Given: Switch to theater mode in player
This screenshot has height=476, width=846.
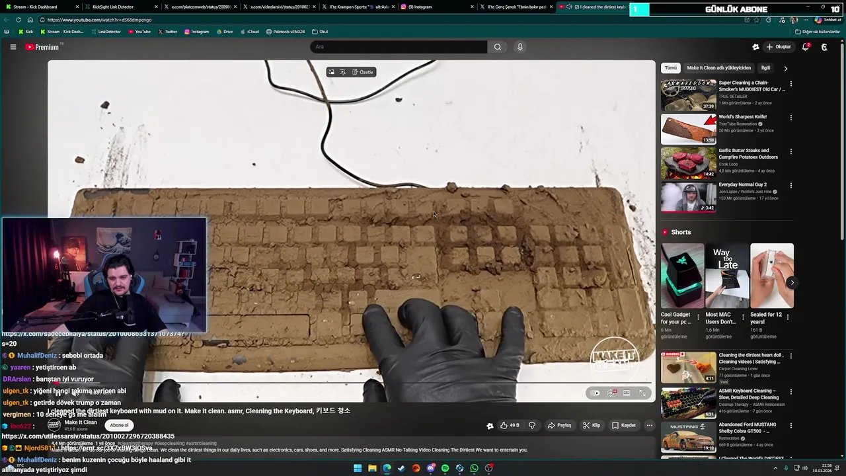Looking at the screenshot, I should (627, 393).
